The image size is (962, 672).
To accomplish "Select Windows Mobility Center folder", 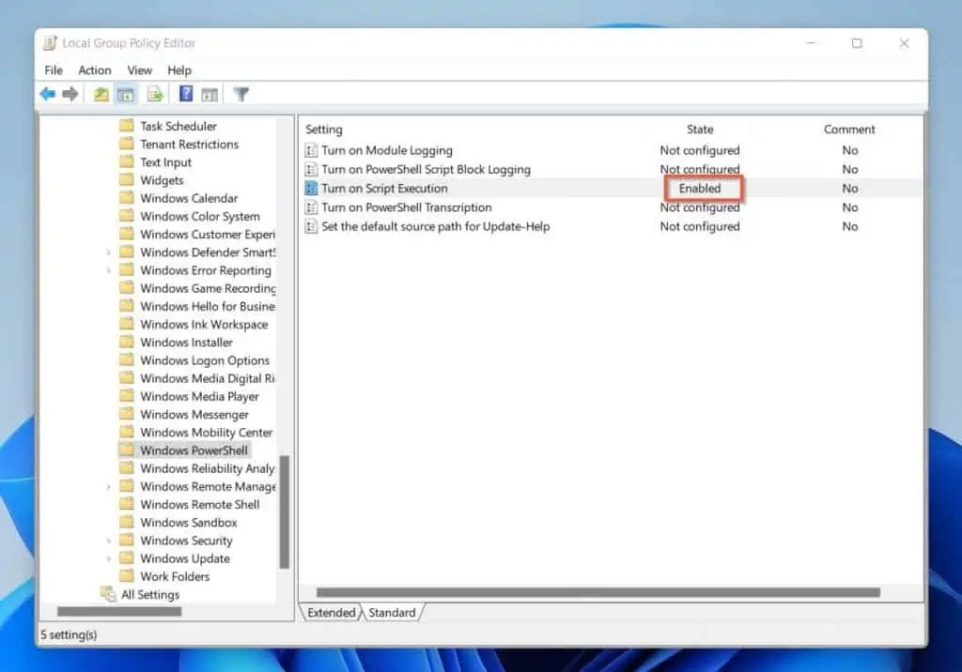I will pos(206,433).
